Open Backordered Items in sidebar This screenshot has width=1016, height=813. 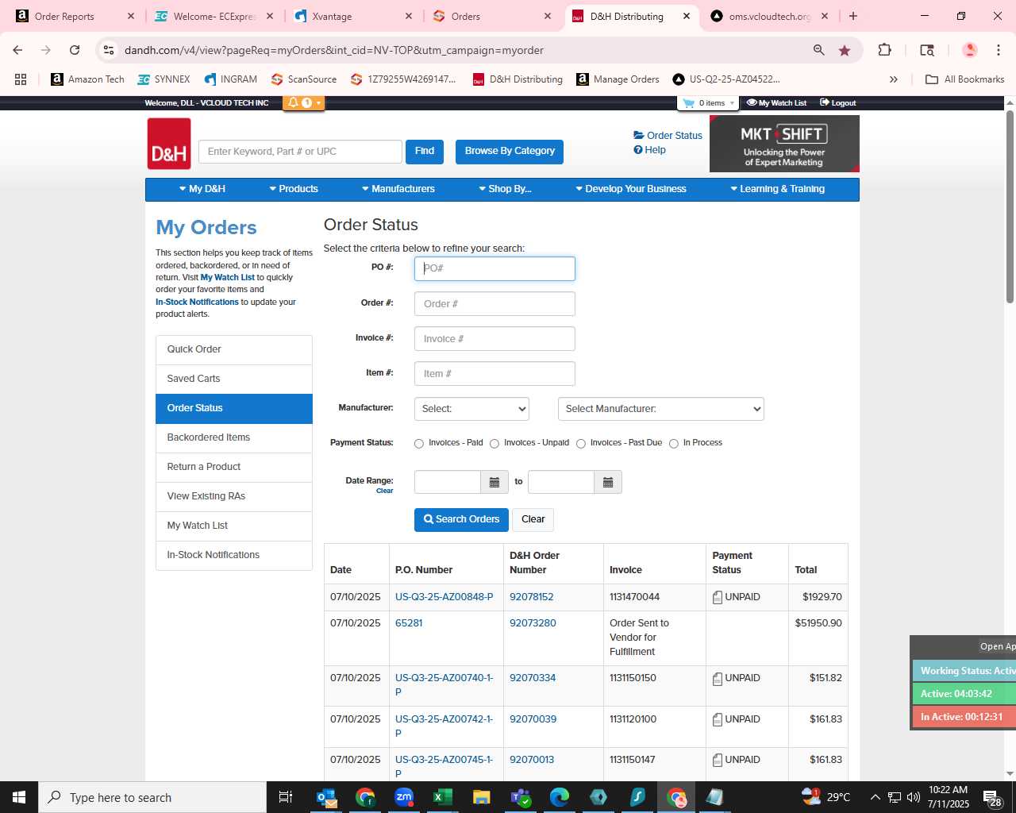[234, 438]
